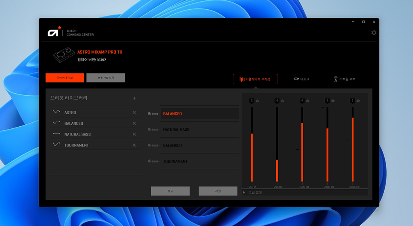The image size is (413, 226).
Task: Add a new preset with the plus icon
Action: [x=134, y=98]
